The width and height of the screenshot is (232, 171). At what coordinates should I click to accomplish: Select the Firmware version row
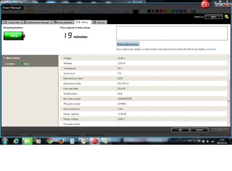click(144, 124)
